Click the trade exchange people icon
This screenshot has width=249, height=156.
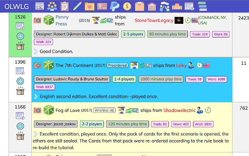[x=165, y=6]
